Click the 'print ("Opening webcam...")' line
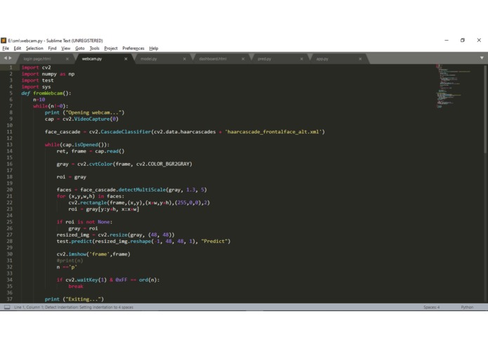The image size is (488, 347). [84, 112]
